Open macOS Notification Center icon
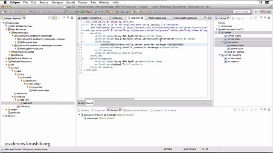This screenshot has height=153, width=273. (x=267, y=2)
